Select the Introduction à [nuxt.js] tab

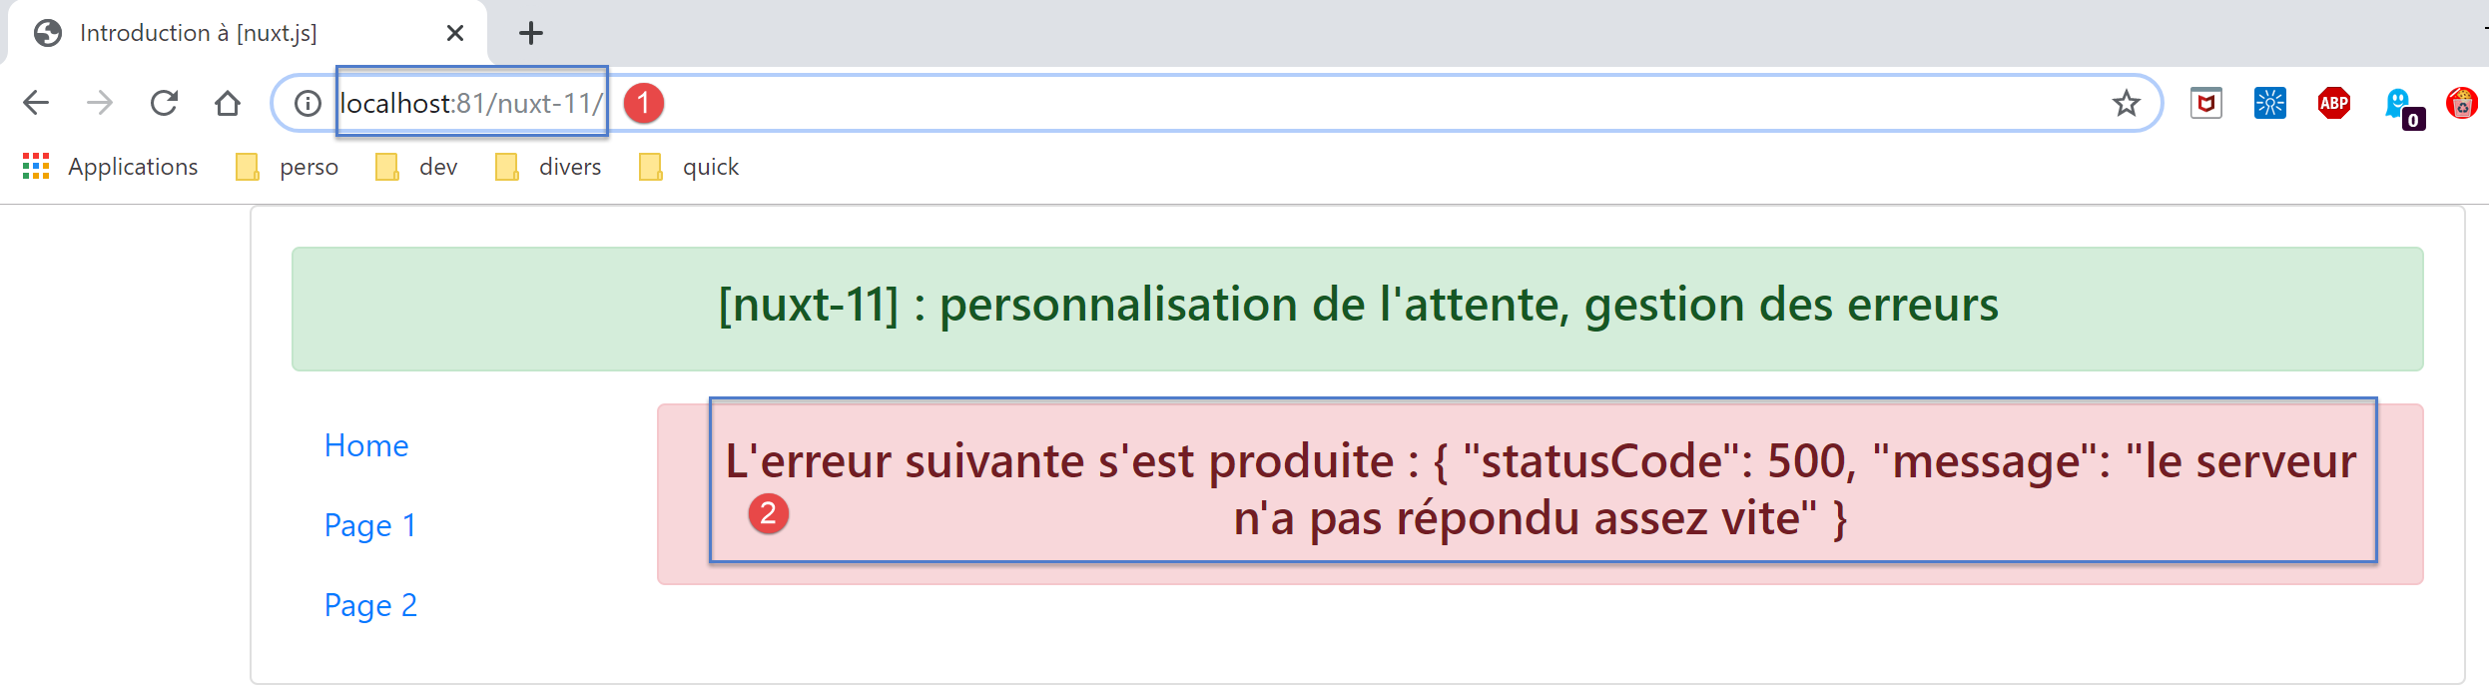click(198, 33)
